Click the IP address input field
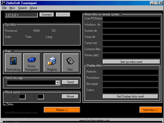The height and width of the screenshot is (123, 164). (21, 15)
